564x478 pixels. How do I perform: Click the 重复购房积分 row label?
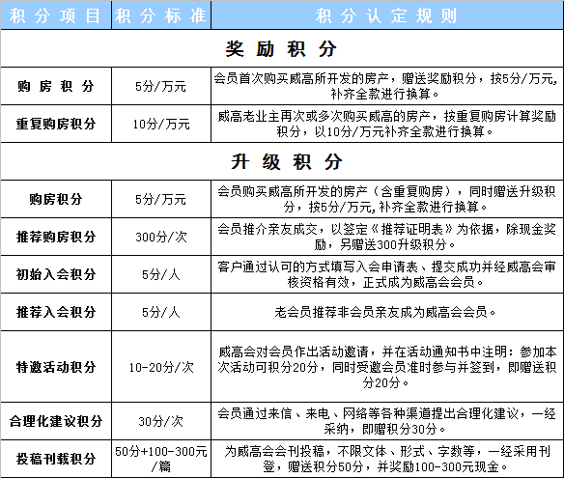(56, 124)
